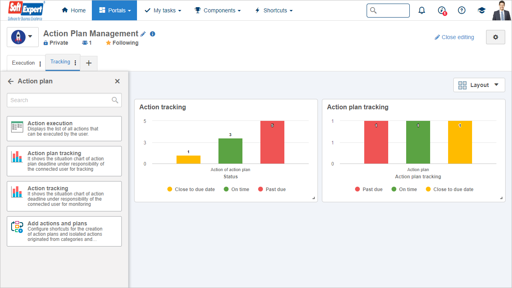Toggle Close to due date legend in Action tracking
This screenshot has width=512, height=288.
pyautogui.click(x=191, y=189)
